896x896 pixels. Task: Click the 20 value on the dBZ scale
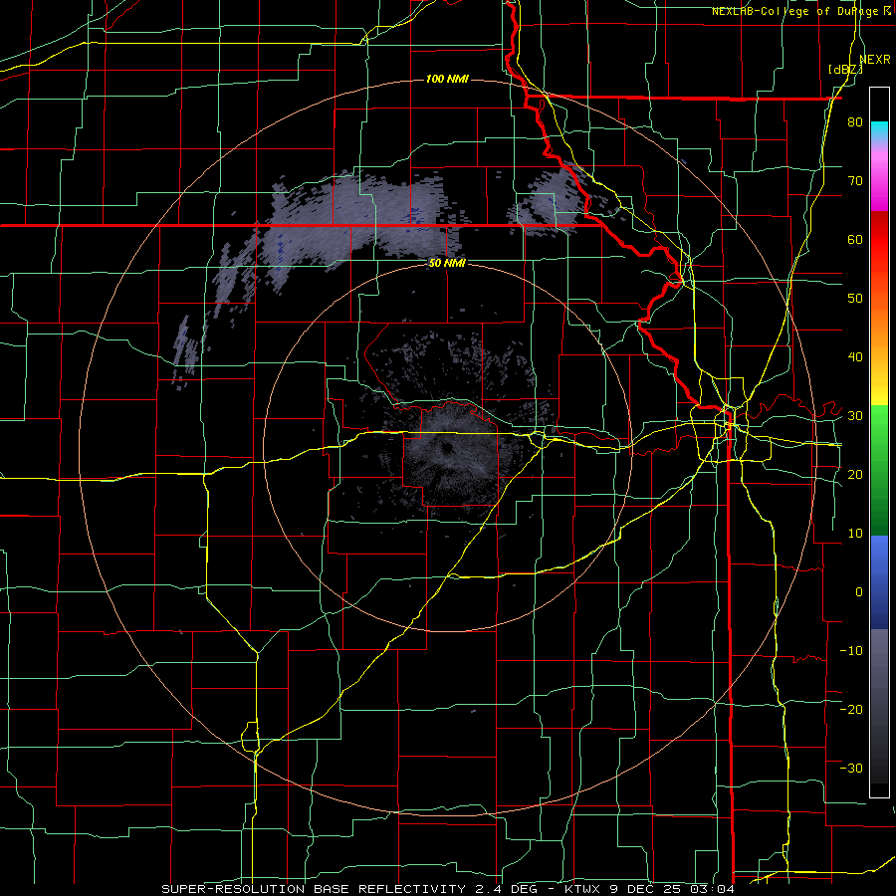(855, 474)
